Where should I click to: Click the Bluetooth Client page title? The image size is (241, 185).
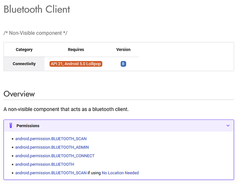(37, 9)
